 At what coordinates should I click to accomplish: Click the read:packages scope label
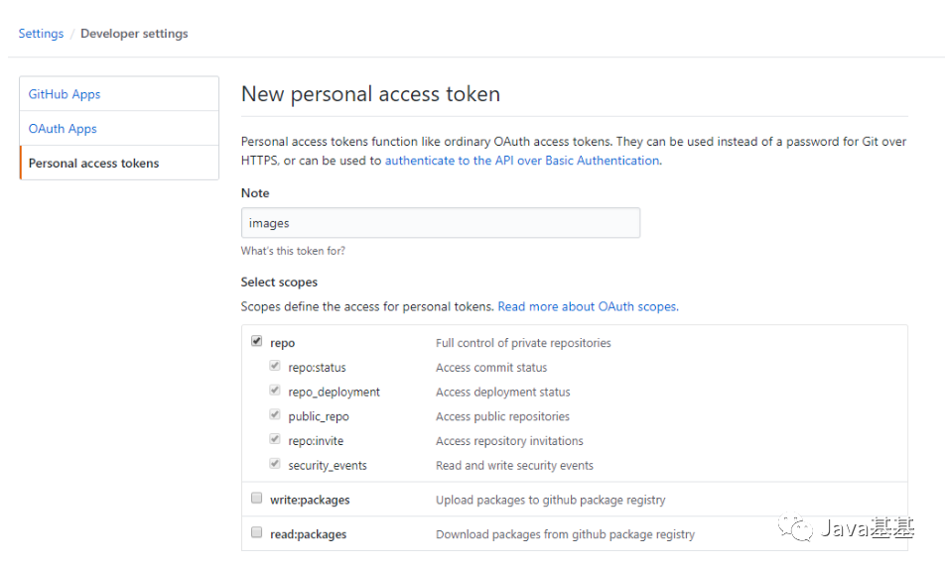309,534
